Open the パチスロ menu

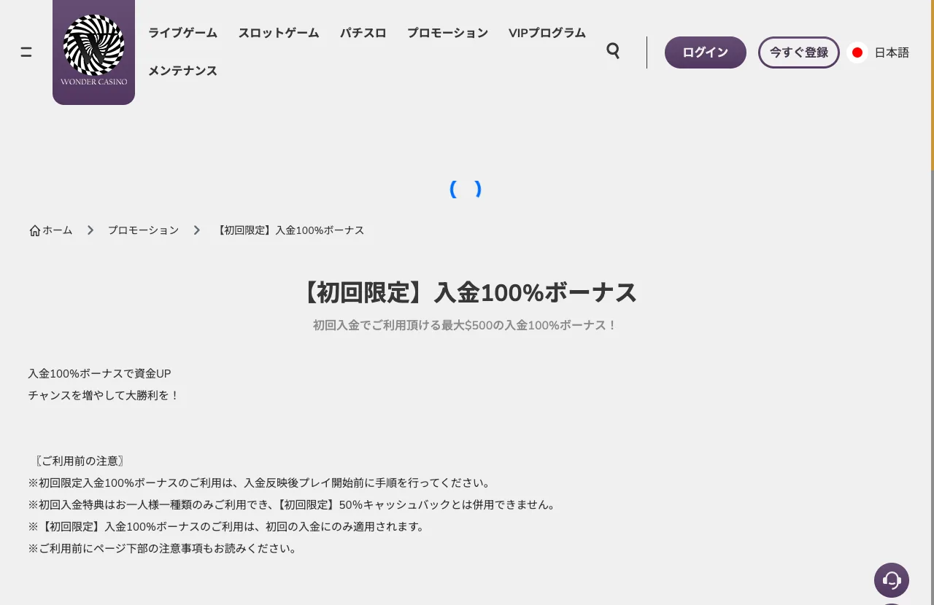pyautogui.click(x=363, y=33)
